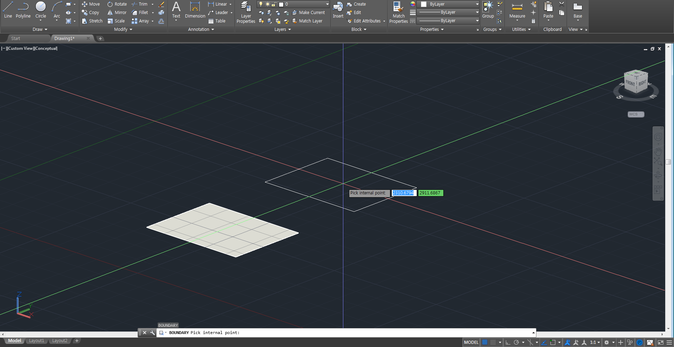
Task: Expand the Modify panel
Action: pyautogui.click(x=123, y=29)
